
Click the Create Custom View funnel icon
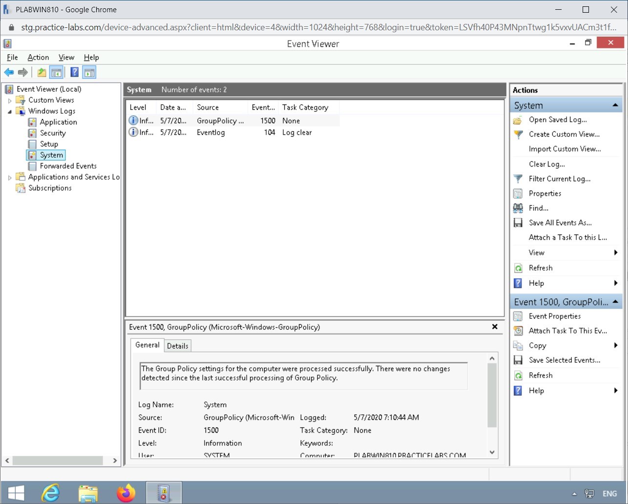[x=518, y=134]
